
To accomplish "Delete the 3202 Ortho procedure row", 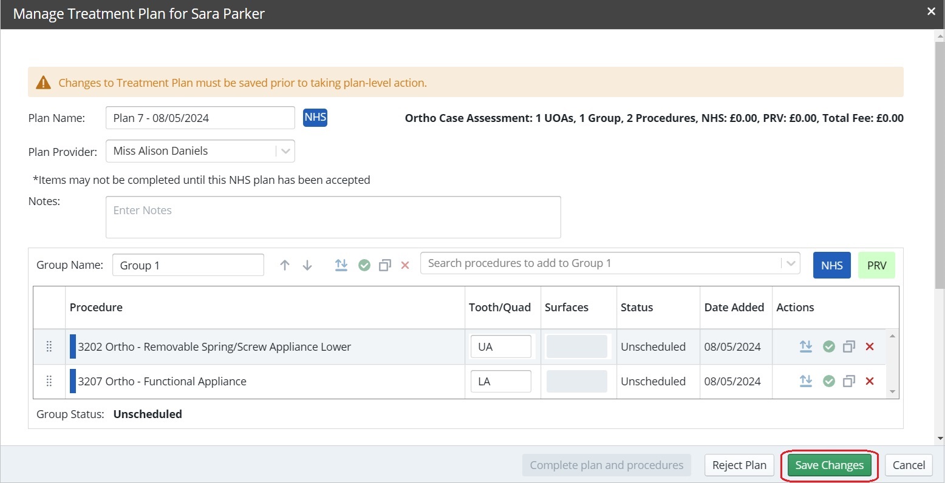I will (x=870, y=346).
